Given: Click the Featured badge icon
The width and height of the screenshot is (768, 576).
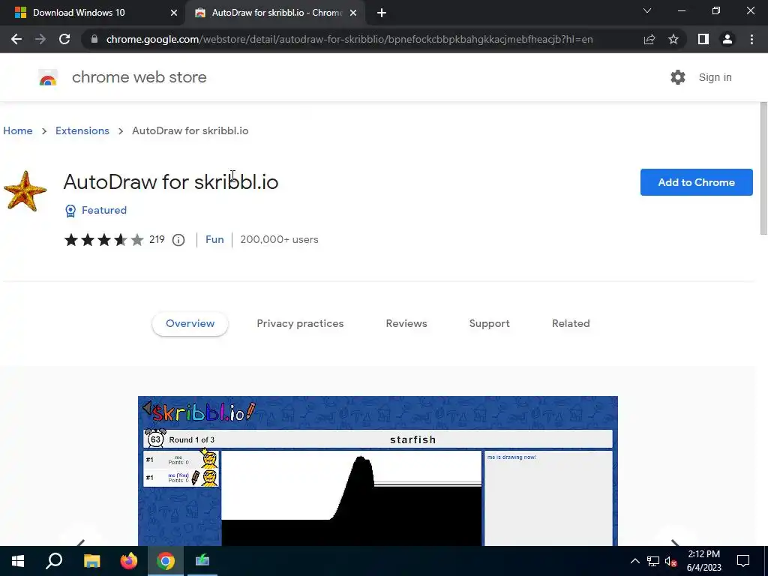Looking at the screenshot, I should click(x=70, y=211).
